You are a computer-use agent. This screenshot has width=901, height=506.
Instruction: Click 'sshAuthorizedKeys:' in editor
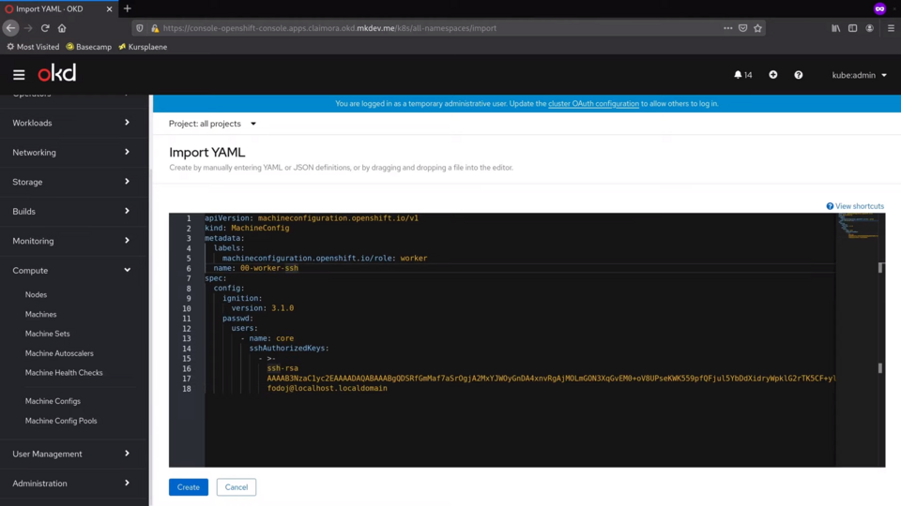[x=289, y=349]
